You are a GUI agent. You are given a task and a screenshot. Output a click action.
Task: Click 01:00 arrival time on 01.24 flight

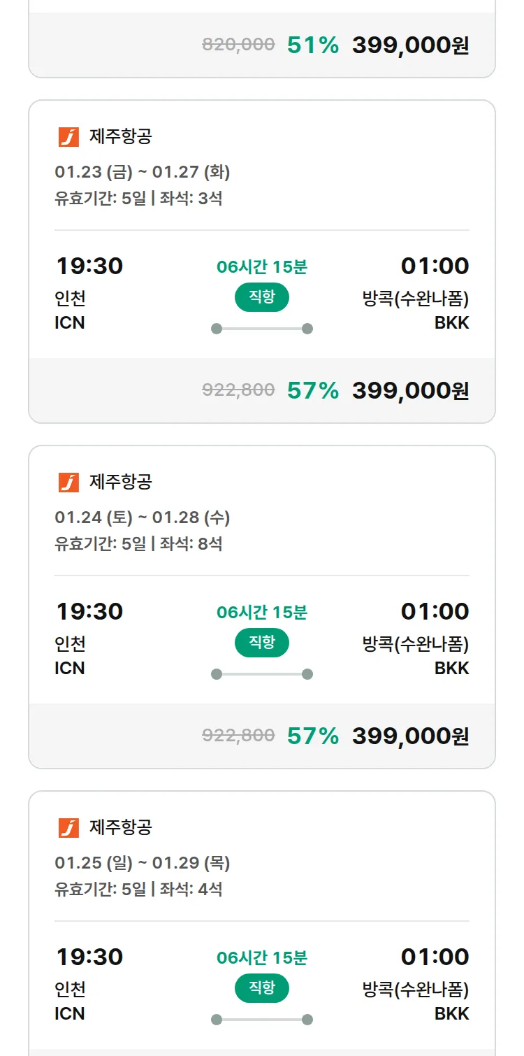point(435,612)
